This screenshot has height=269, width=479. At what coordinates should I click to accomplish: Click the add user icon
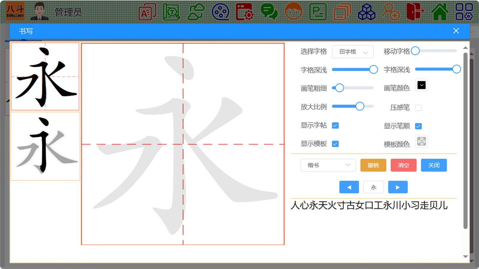(x=391, y=11)
